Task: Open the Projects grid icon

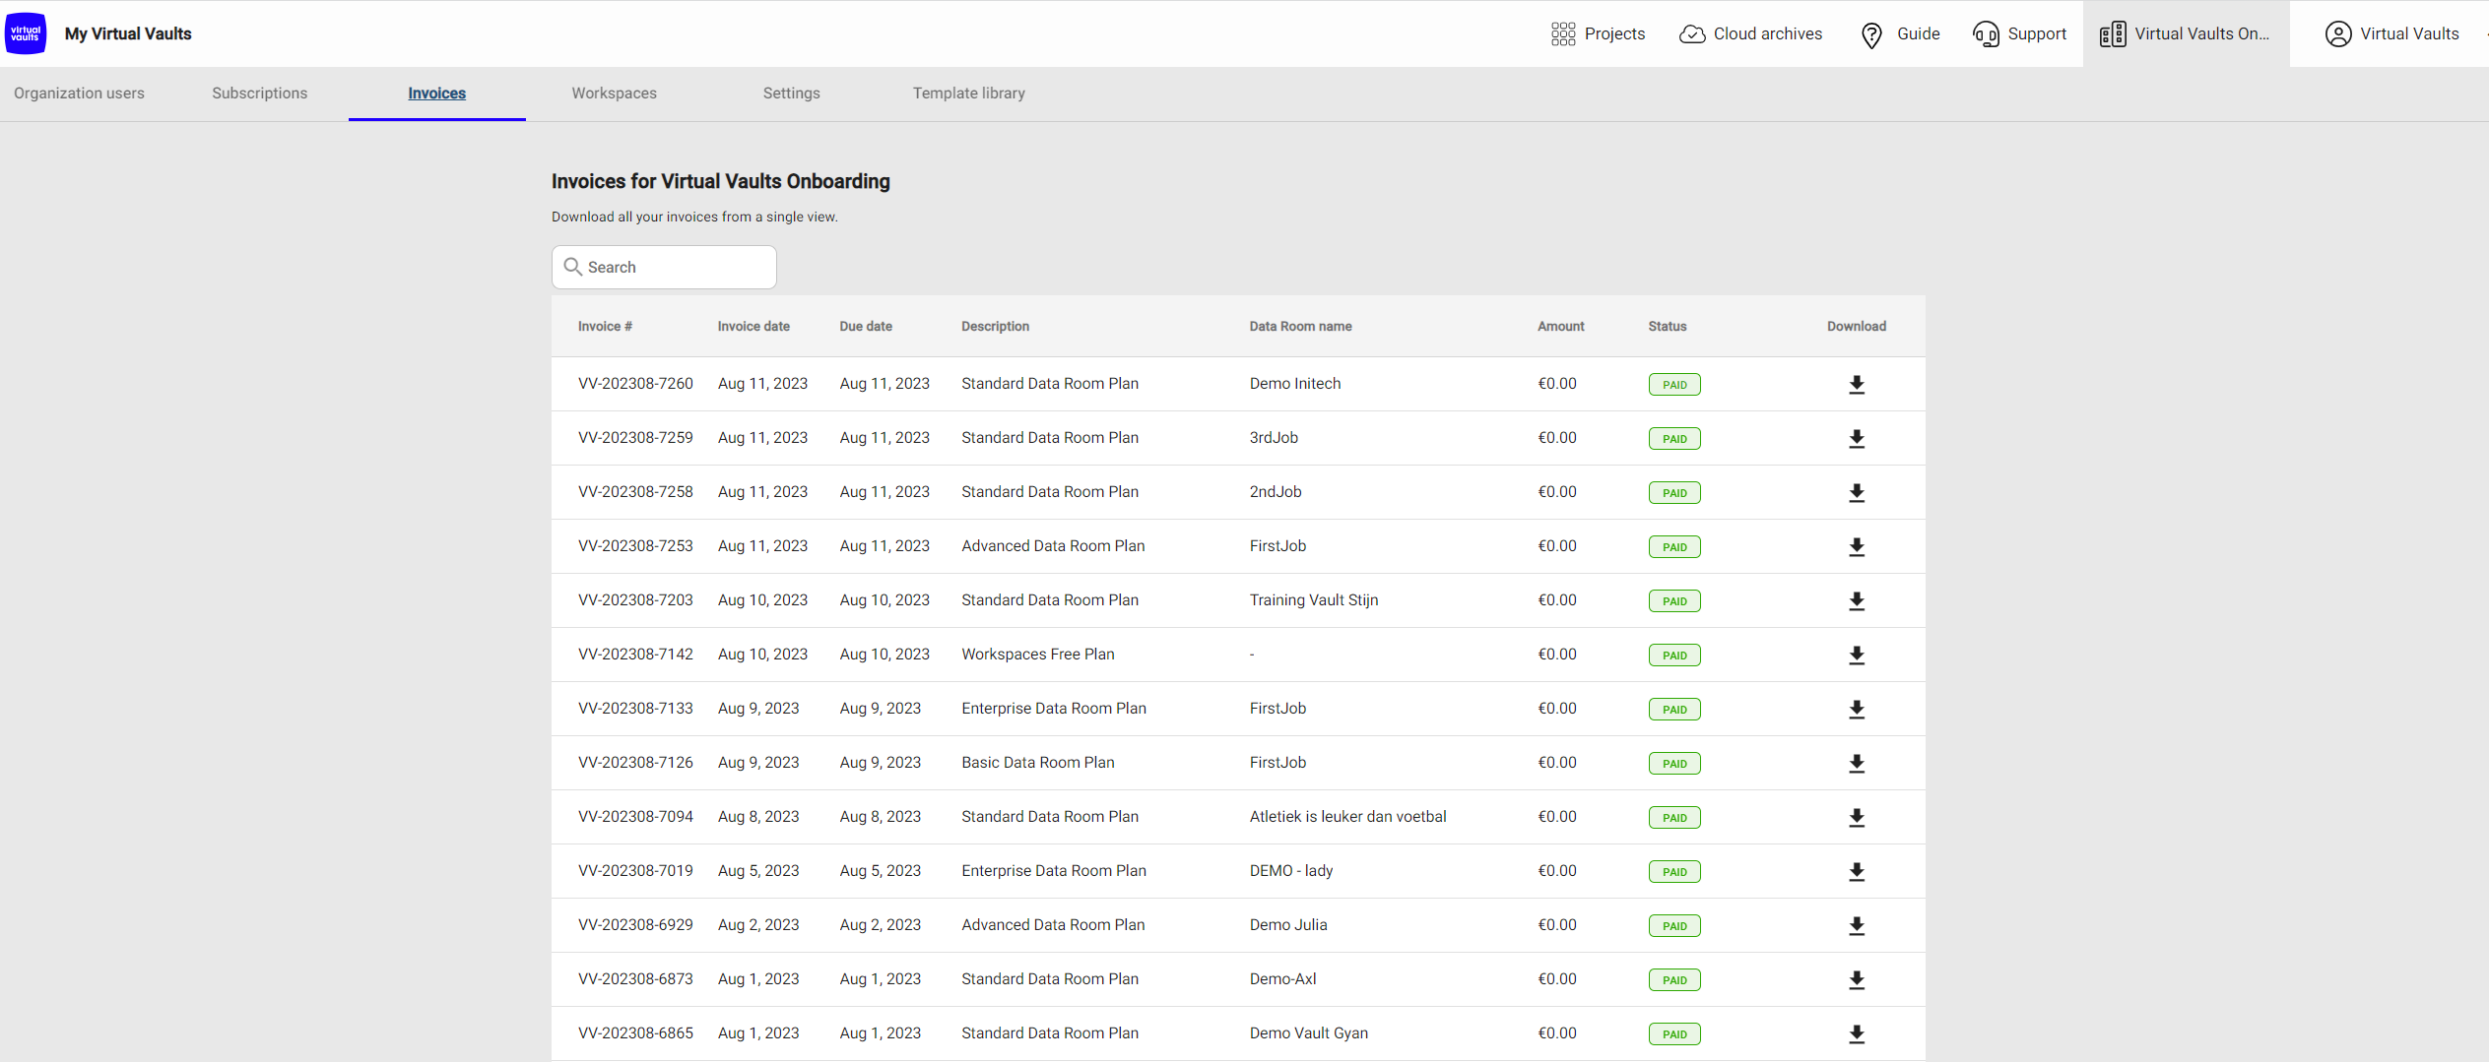Action: tap(1563, 34)
